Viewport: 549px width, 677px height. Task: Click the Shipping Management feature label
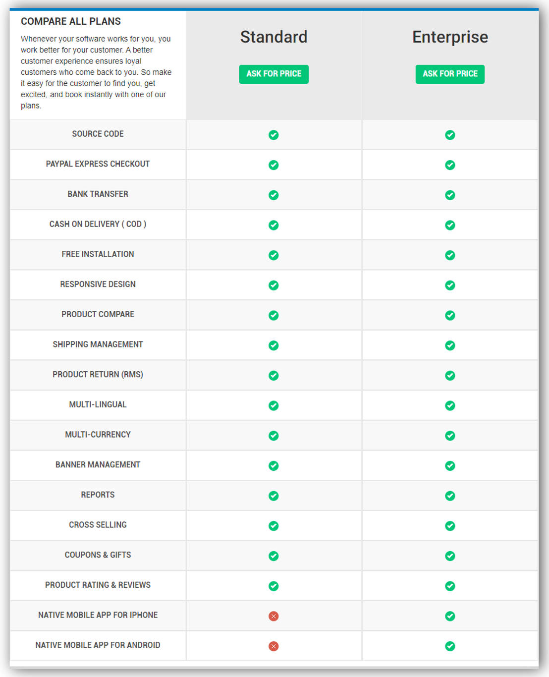point(98,344)
